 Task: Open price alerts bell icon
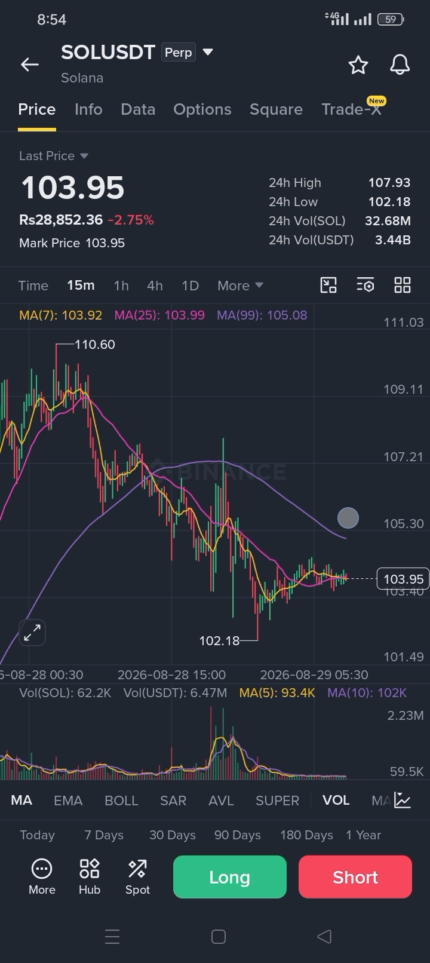coord(400,65)
